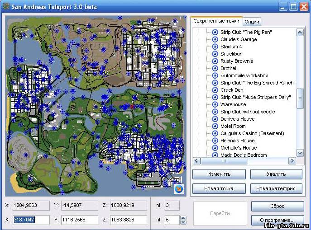Maximize the San Andreas Teleport window

coord(293,7)
